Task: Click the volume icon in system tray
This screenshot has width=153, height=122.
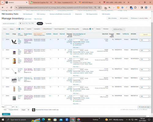Action: 129,120
